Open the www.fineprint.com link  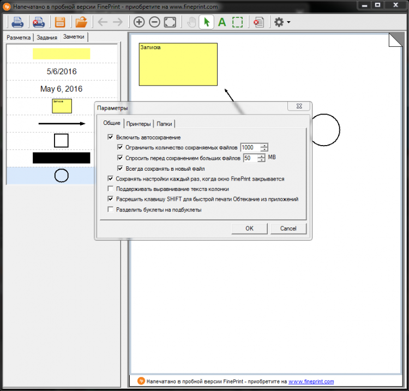311,381
